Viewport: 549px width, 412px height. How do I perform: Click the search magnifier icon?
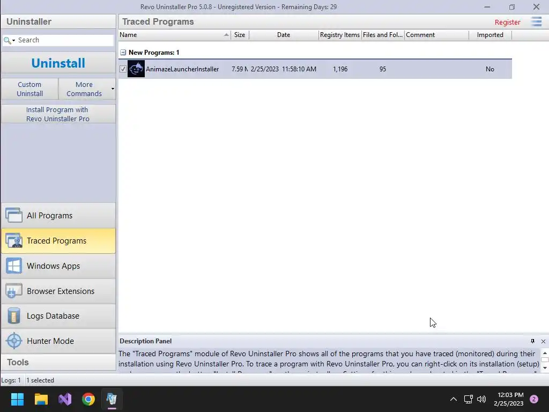(6, 40)
